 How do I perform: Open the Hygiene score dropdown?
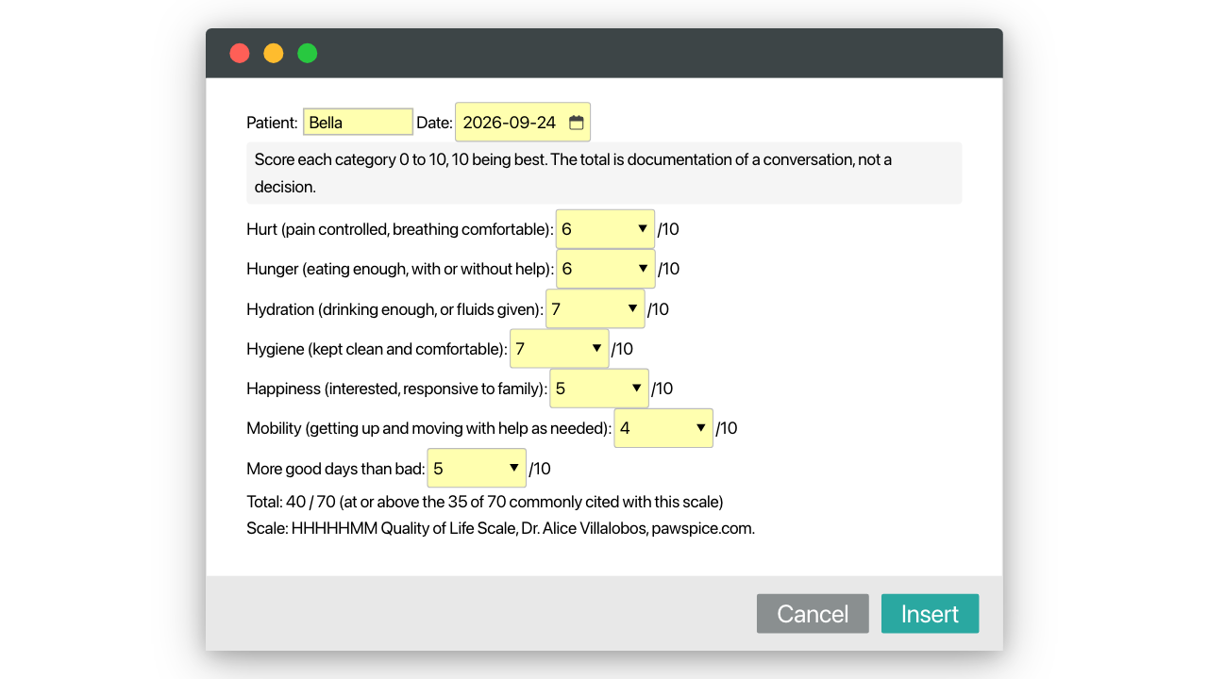point(560,349)
